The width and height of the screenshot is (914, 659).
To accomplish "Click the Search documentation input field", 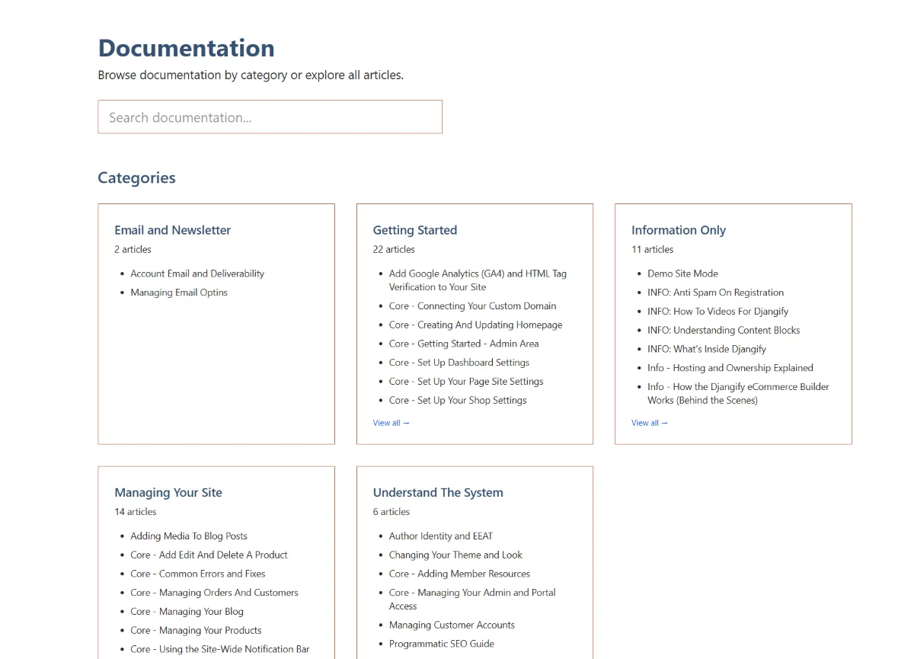I will coord(270,117).
